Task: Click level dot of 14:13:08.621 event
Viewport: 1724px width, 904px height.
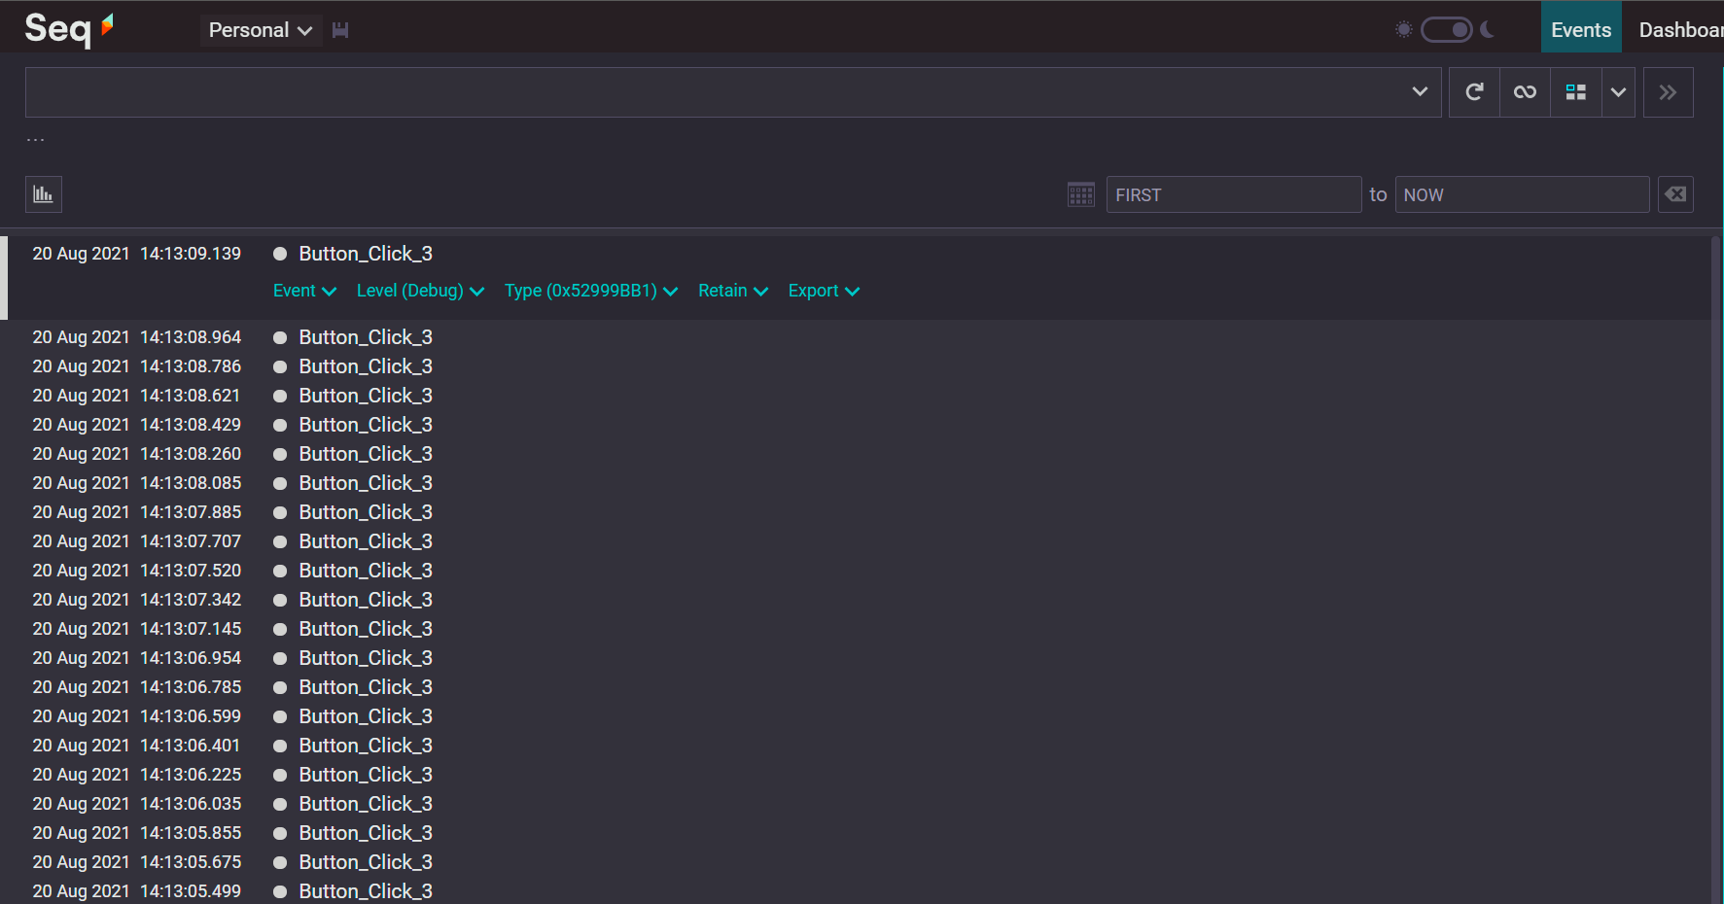Action: pos(280,396)
